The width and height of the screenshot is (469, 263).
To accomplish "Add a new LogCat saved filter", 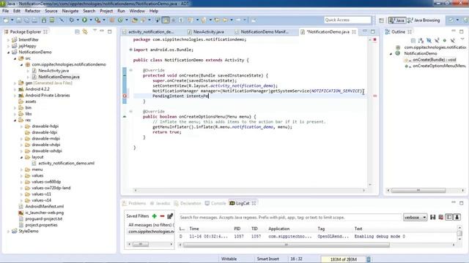I will tap(155, 216).
